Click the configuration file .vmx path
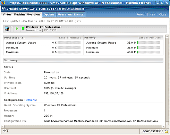The image size is (170, 135). (101, 121)
